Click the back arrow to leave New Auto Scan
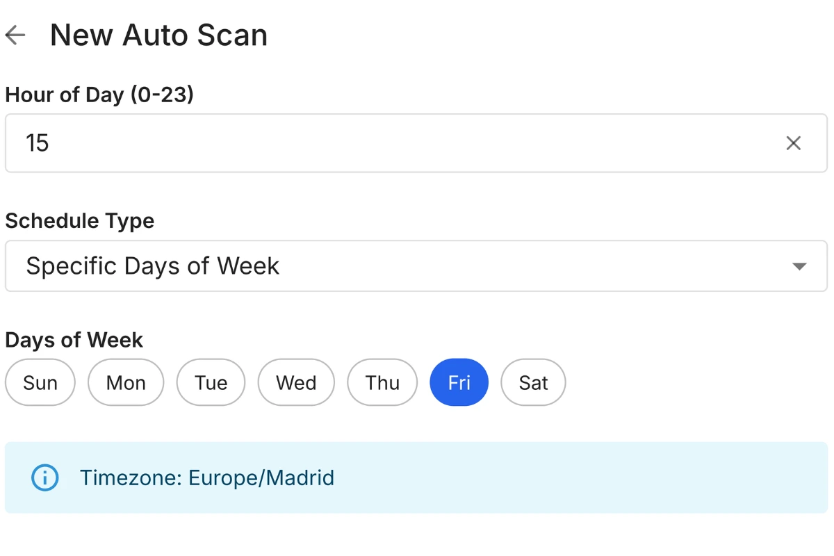Viewport: 834px width, 556px height. pyautogui.click(x=14, y=35)
